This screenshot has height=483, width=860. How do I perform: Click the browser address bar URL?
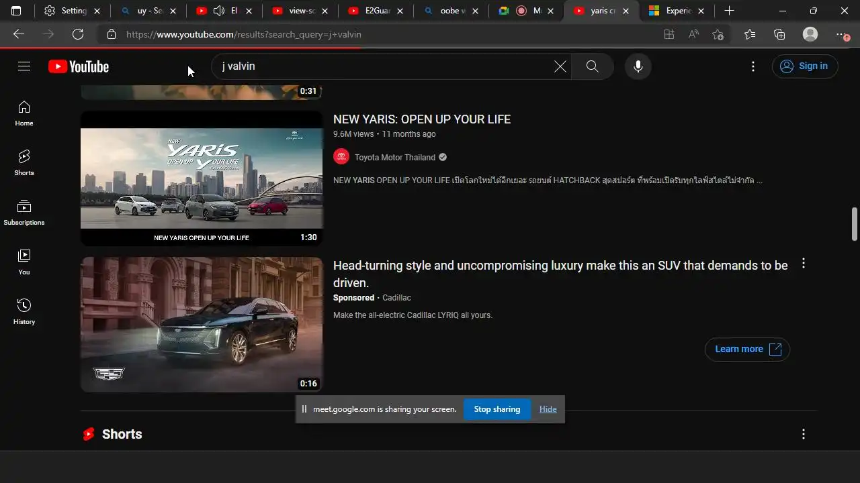click(x=244, y=34)
